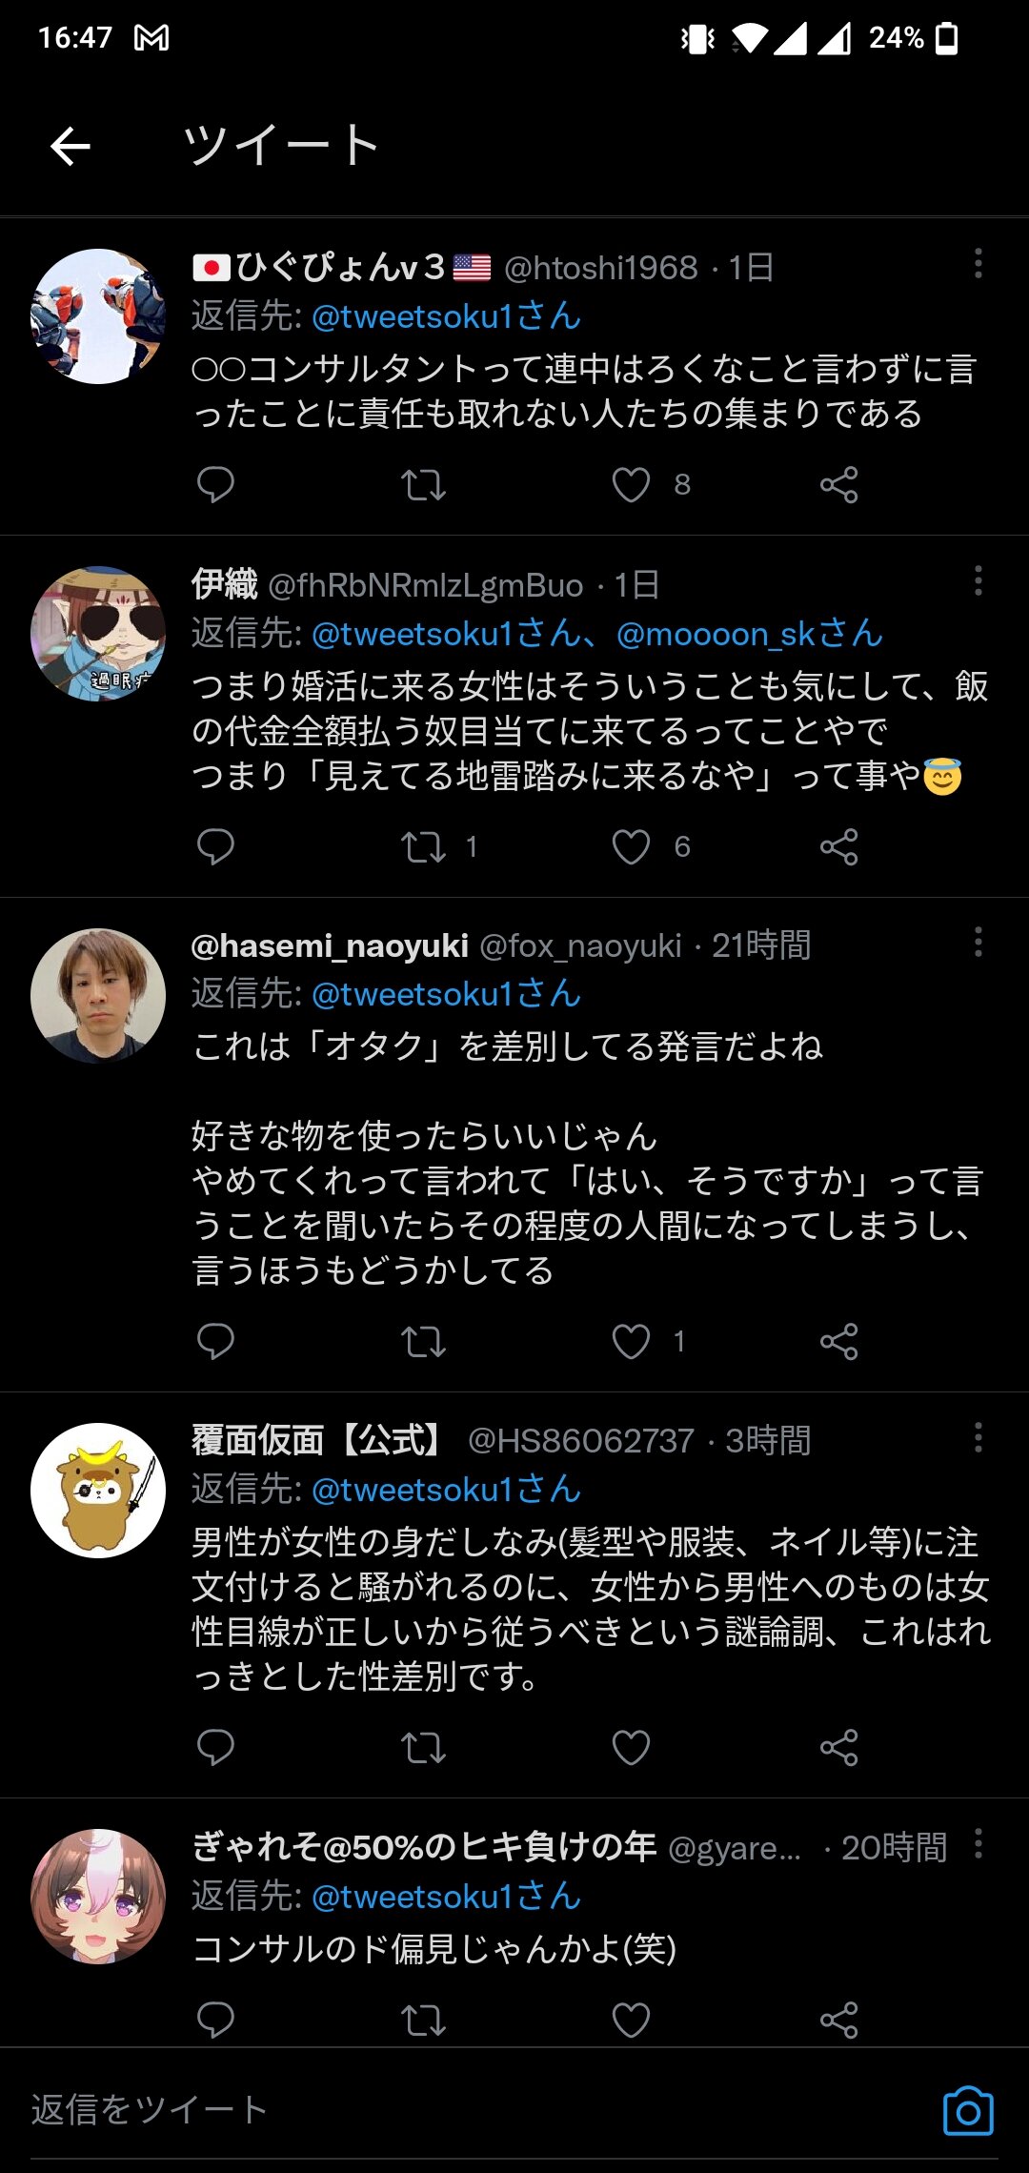
Task: Share the 覆面仮面【公式】 tweet
Action: pyautogui.click(x=838, y=1748)
